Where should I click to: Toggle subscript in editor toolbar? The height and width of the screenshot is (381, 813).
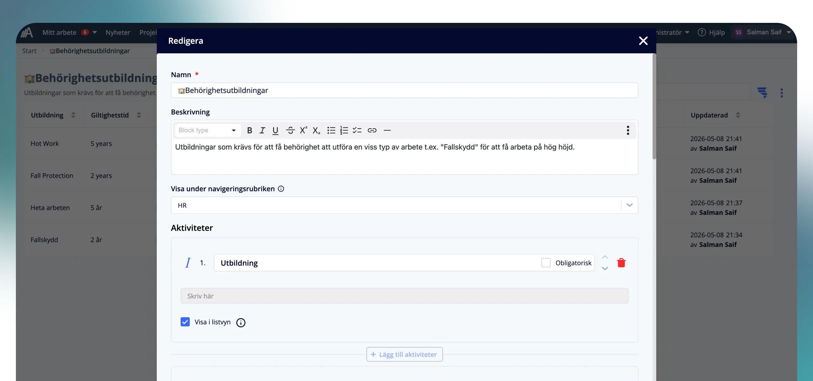(x=316, y=130)
